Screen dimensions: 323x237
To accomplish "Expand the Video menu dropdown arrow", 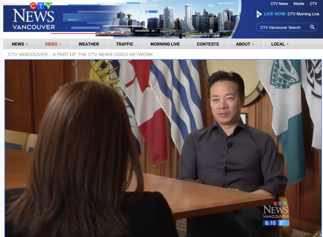I will click(60, 44).
